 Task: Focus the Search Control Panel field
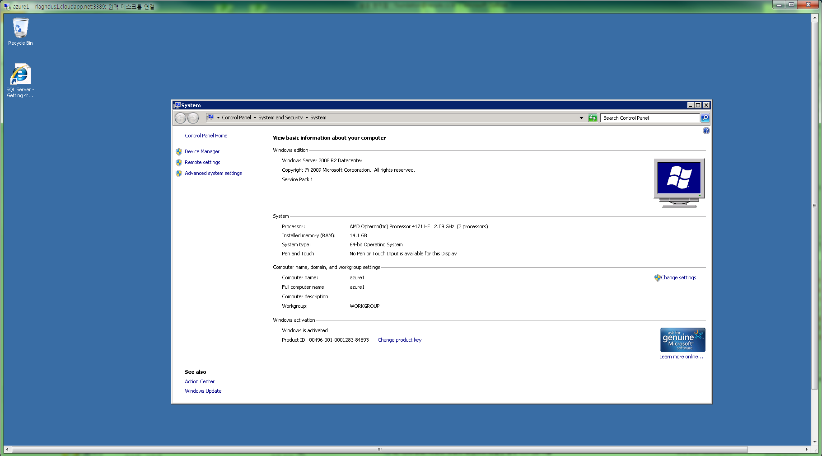[x=650, y=118]
